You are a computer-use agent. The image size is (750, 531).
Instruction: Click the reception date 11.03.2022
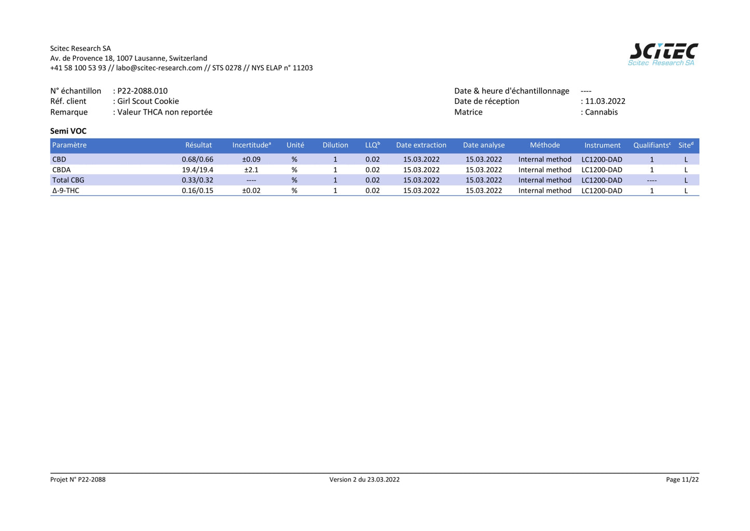click(x=605, y=101)
